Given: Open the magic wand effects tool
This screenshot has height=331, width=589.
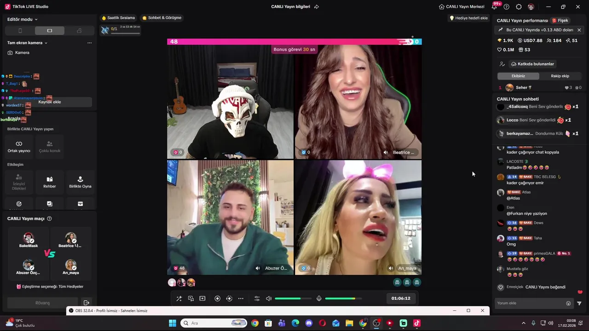Looking at the screenshot, I should [x=179, y=298].
